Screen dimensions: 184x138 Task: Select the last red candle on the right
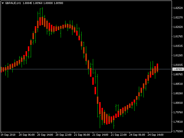point(157,68)
